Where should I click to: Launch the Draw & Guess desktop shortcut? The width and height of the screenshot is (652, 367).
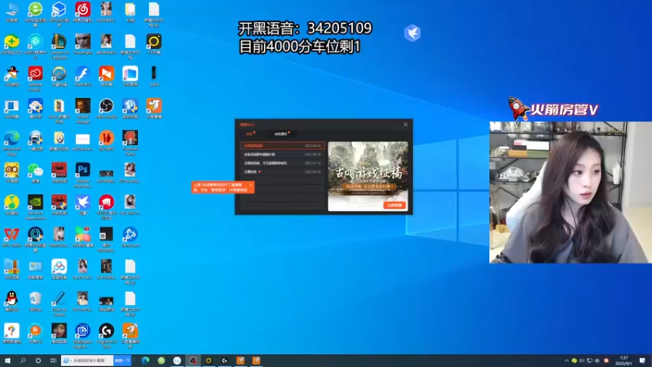point(59,303)
